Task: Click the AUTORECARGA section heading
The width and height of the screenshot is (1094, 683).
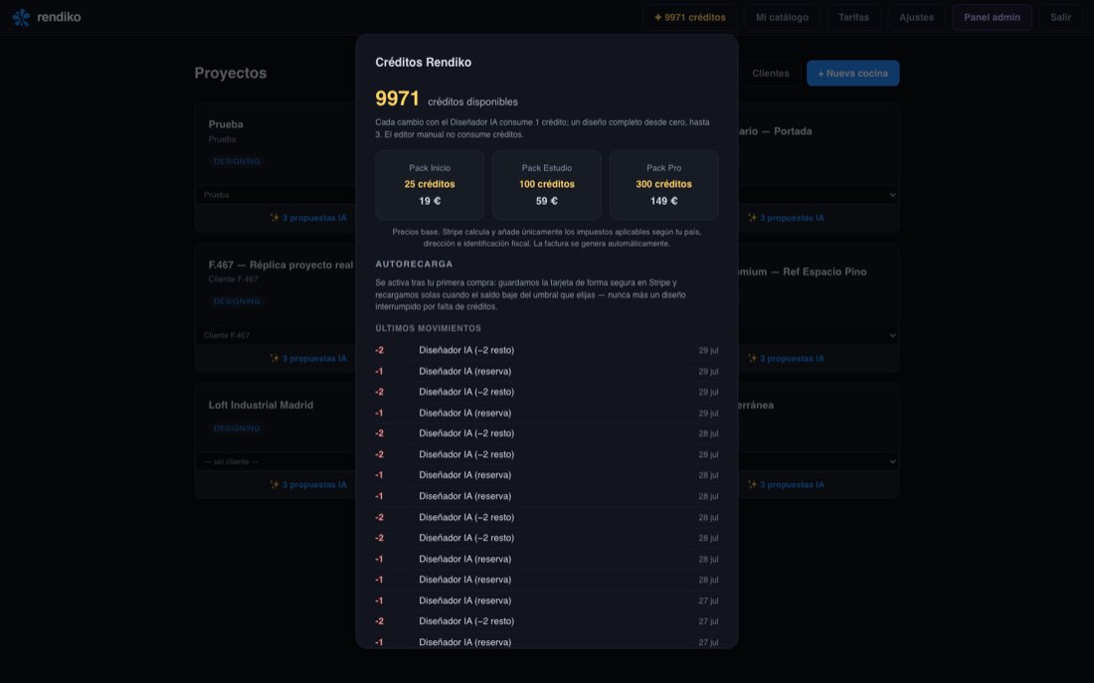Action: (414, 263)
